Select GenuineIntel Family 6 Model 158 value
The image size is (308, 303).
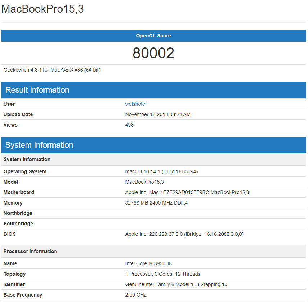click(x=176, y=284)
